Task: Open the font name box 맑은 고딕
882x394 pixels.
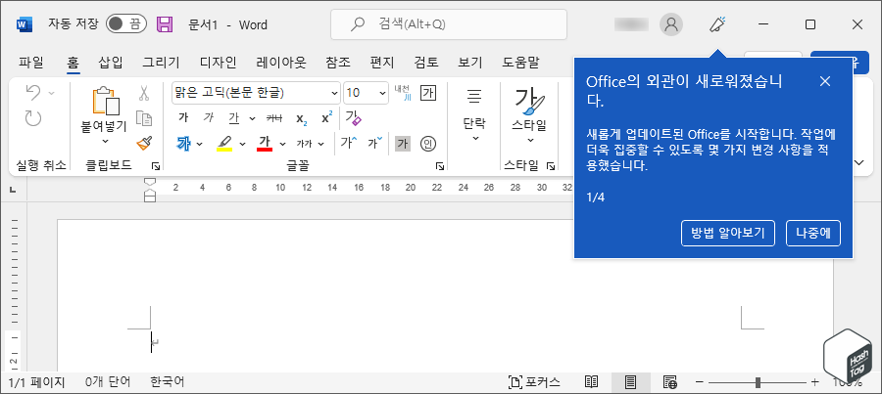Action: point(256,93)
